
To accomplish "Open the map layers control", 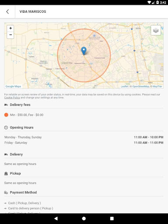I will coord(156,30).
